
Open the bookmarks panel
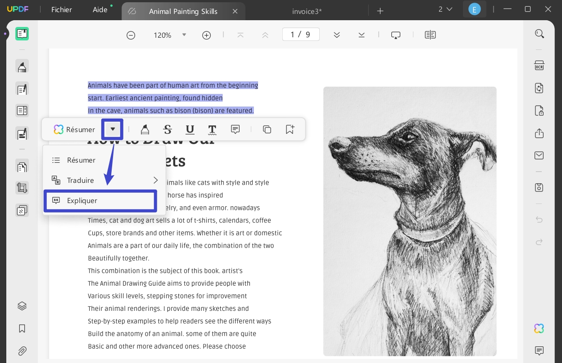tap(22, 328)
